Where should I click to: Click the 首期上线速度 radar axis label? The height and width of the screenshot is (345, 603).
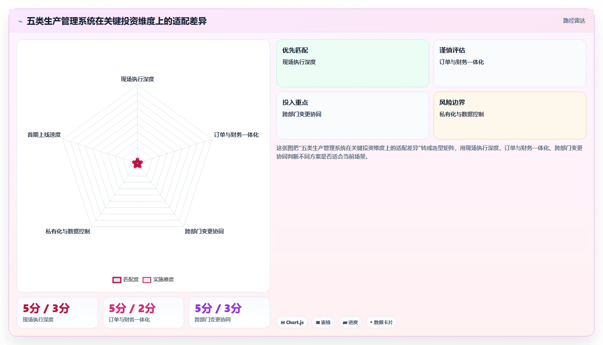pyautogui.click(x=44, y=135)
